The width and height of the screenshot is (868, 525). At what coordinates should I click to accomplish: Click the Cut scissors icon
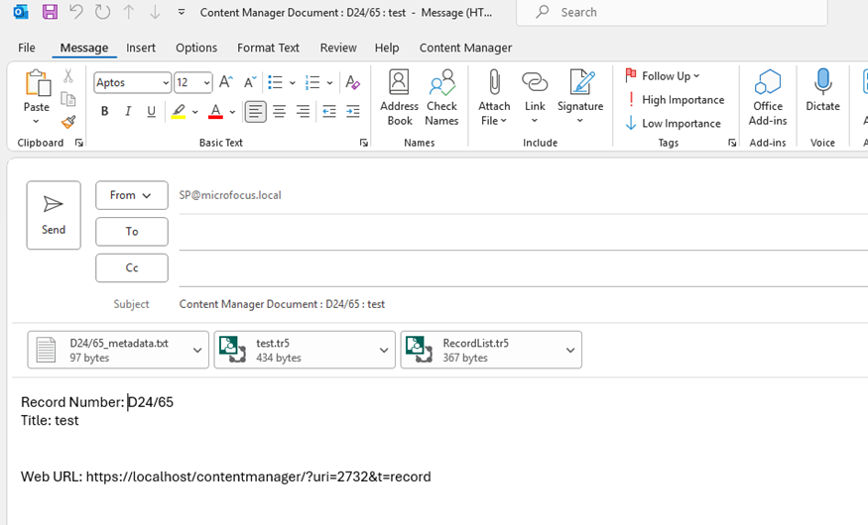[68, 75]
